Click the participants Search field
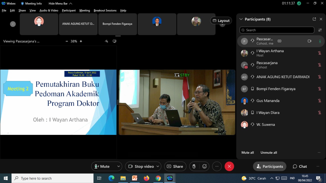326x183 pixels. coord(277,30)
